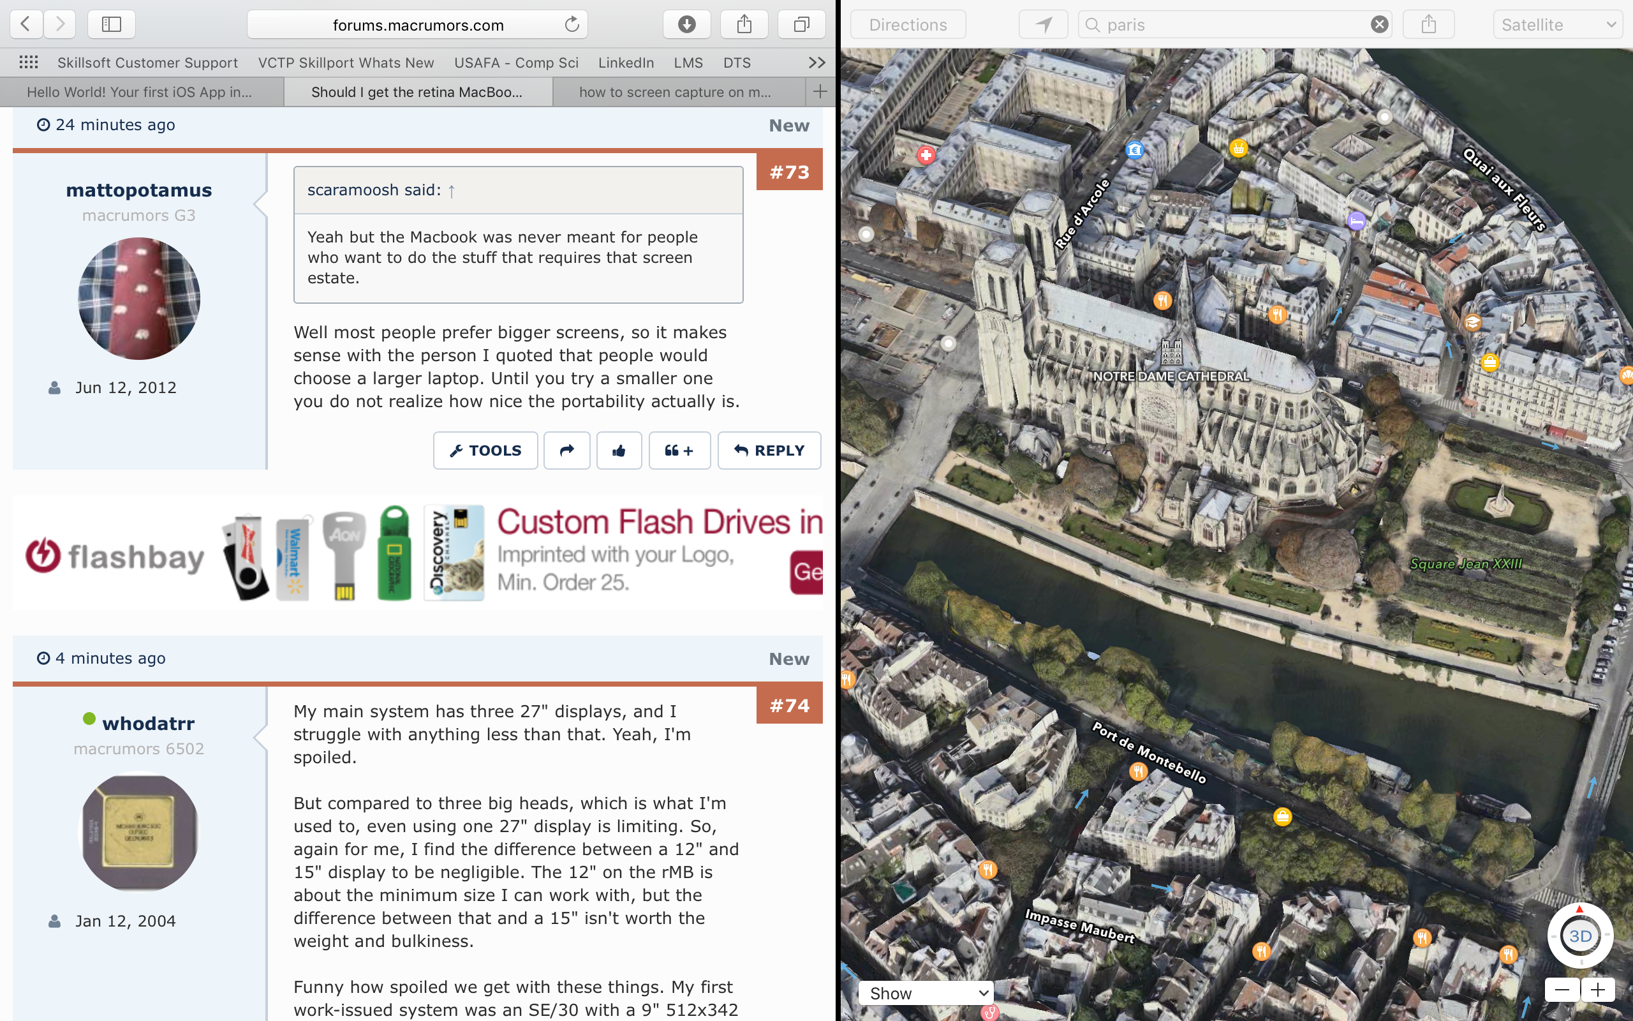The width and height of the screenshot is (1633, 1021).
Task: Select the red hospital cross marker
Action: [x=925, y=155]
